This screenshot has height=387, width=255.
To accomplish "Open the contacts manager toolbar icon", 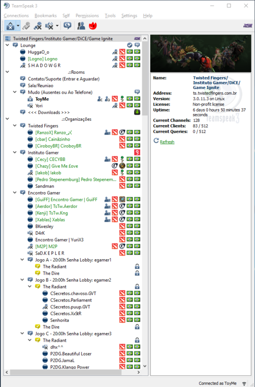I will click(x=81, y=25).
